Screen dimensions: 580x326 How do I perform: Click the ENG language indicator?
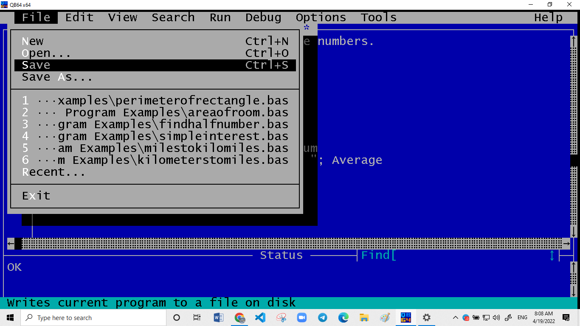point(523,318)
